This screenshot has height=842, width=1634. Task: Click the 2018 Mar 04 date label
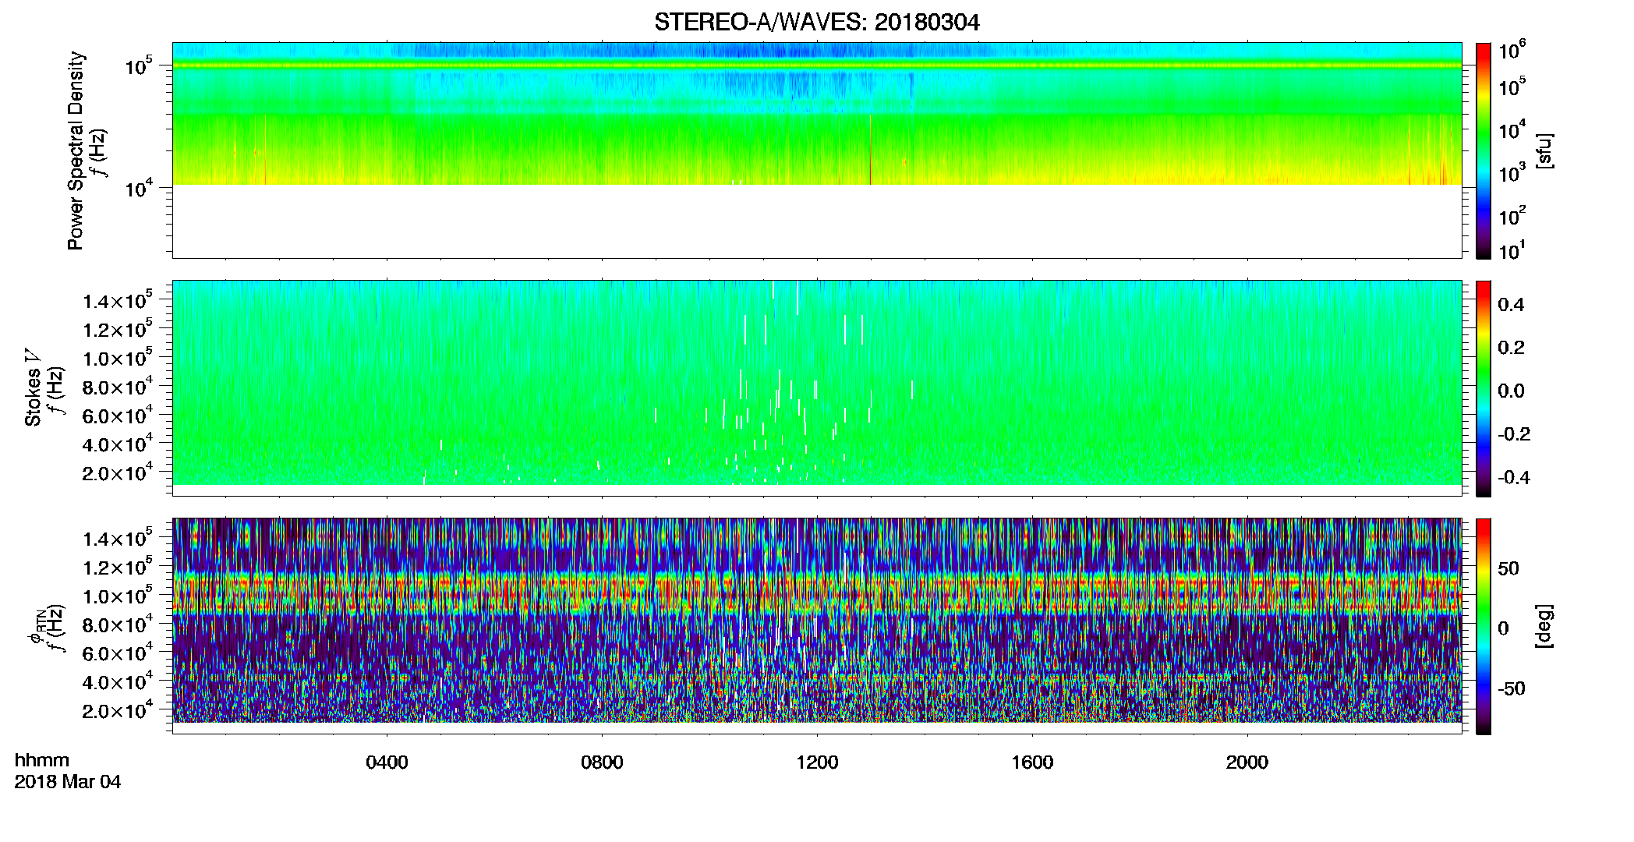coord(68,782)
